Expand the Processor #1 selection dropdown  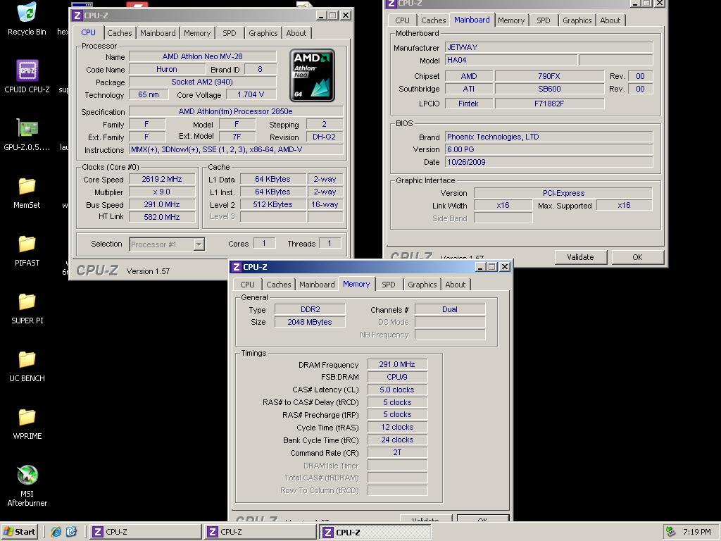199,244
